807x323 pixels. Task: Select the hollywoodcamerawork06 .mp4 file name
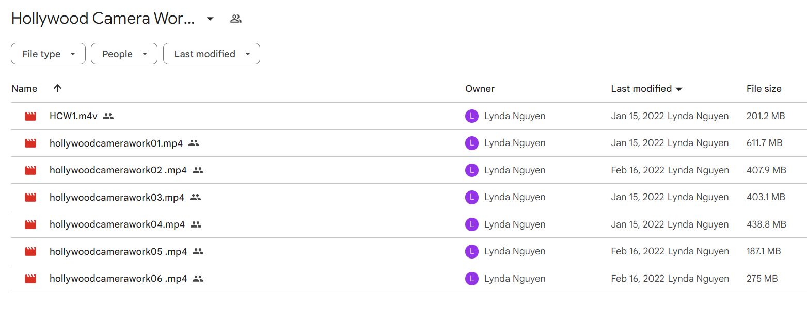point(118,279)
